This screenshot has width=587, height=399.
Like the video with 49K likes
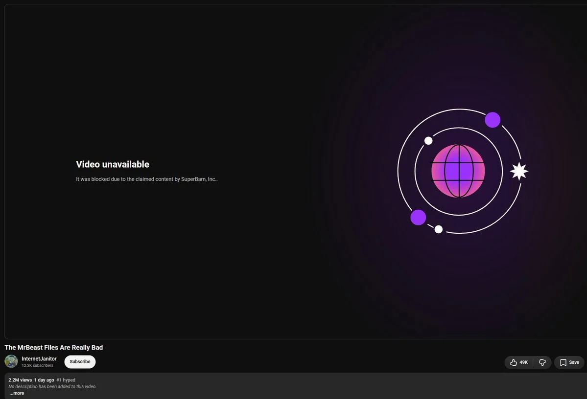tap(519, 362)
